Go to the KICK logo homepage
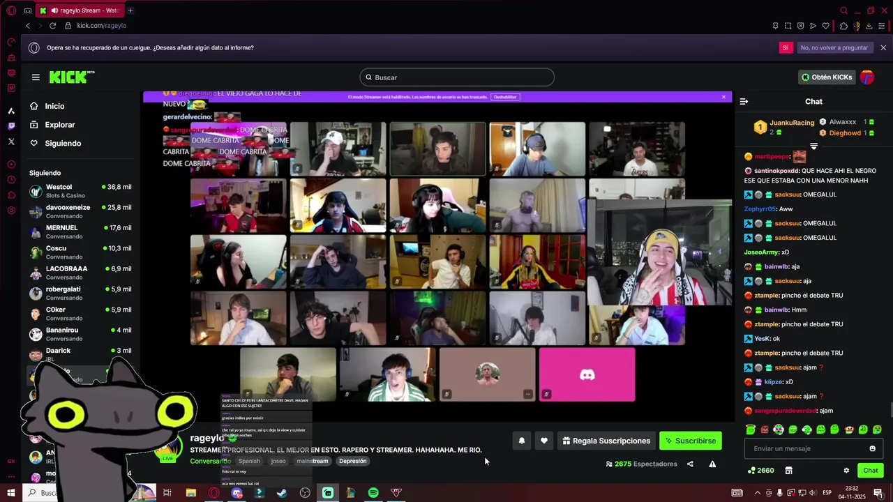Viewport: 893px width, 502px height. tap(71, 77)
